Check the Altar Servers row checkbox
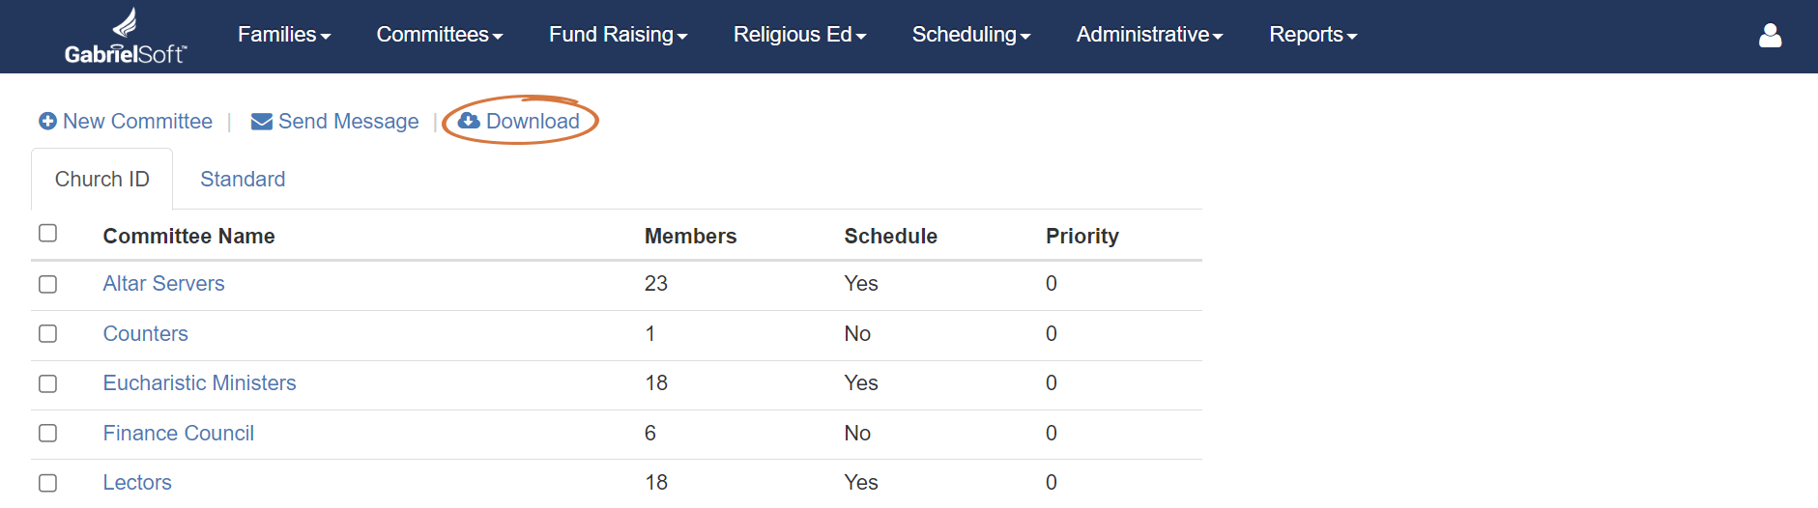 (x=47, y=284)
